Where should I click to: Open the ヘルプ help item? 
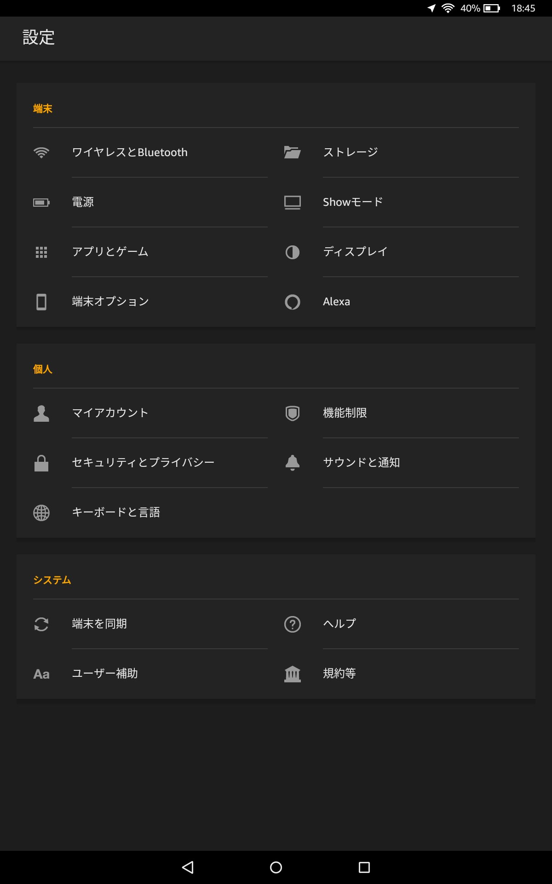tap(402, 624)
